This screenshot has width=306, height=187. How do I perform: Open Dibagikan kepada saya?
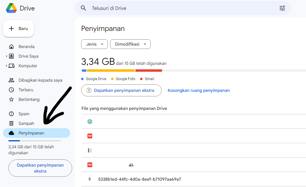(x=40, y=80)
